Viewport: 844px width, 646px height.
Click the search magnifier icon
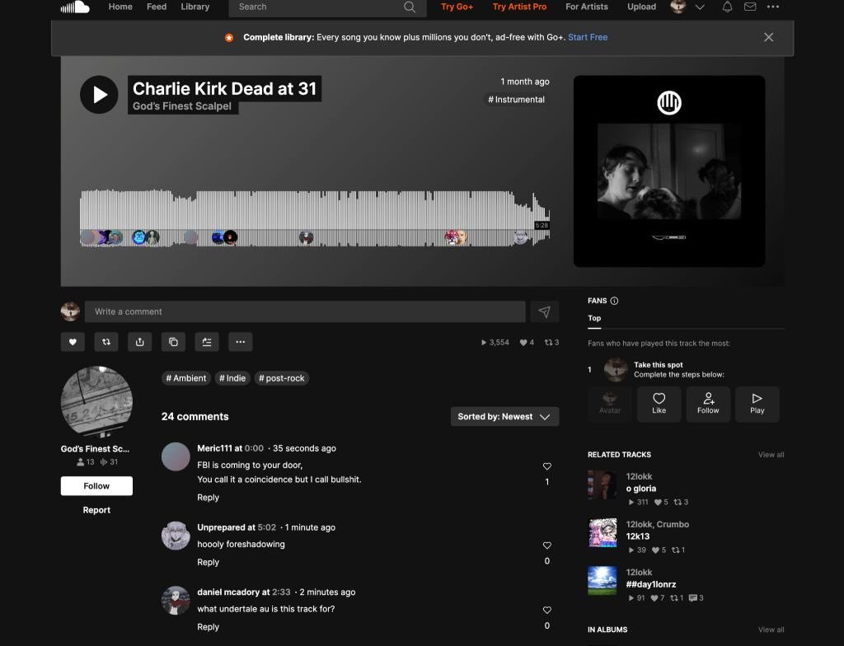[410, 7]
